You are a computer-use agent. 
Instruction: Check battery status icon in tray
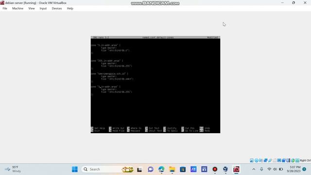pyautogui.click(x=281, y=169)
